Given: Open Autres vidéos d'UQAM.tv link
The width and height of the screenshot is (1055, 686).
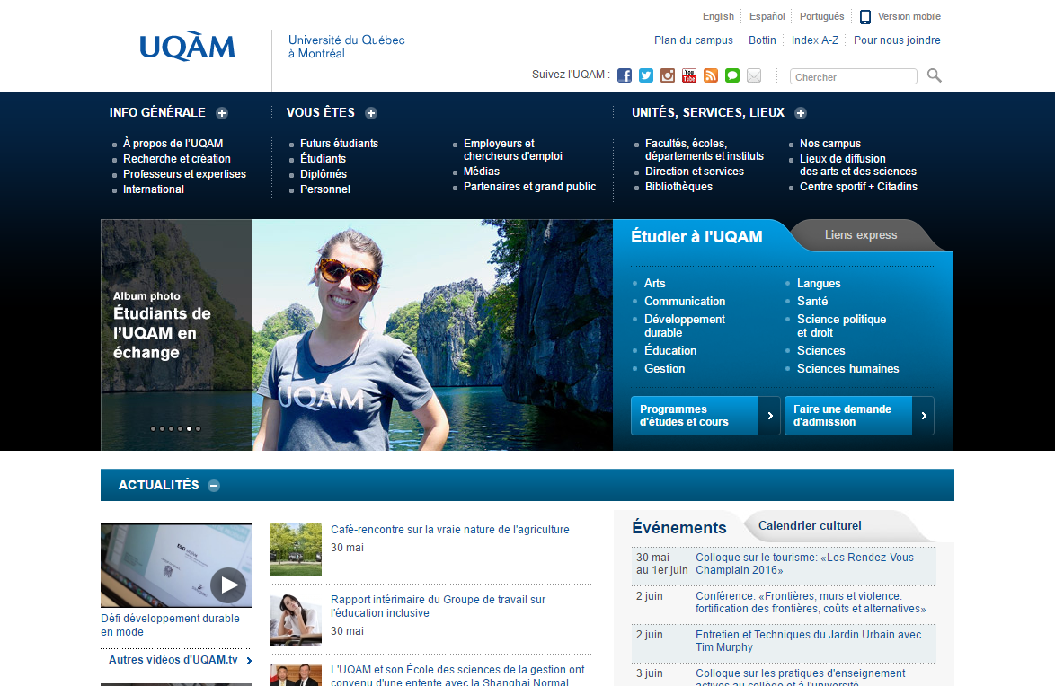Looking at the screenshot, I should pos(173,660).
